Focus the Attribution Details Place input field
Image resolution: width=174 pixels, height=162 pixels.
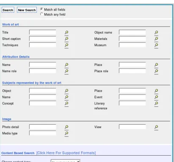click(x=133, y=64)
